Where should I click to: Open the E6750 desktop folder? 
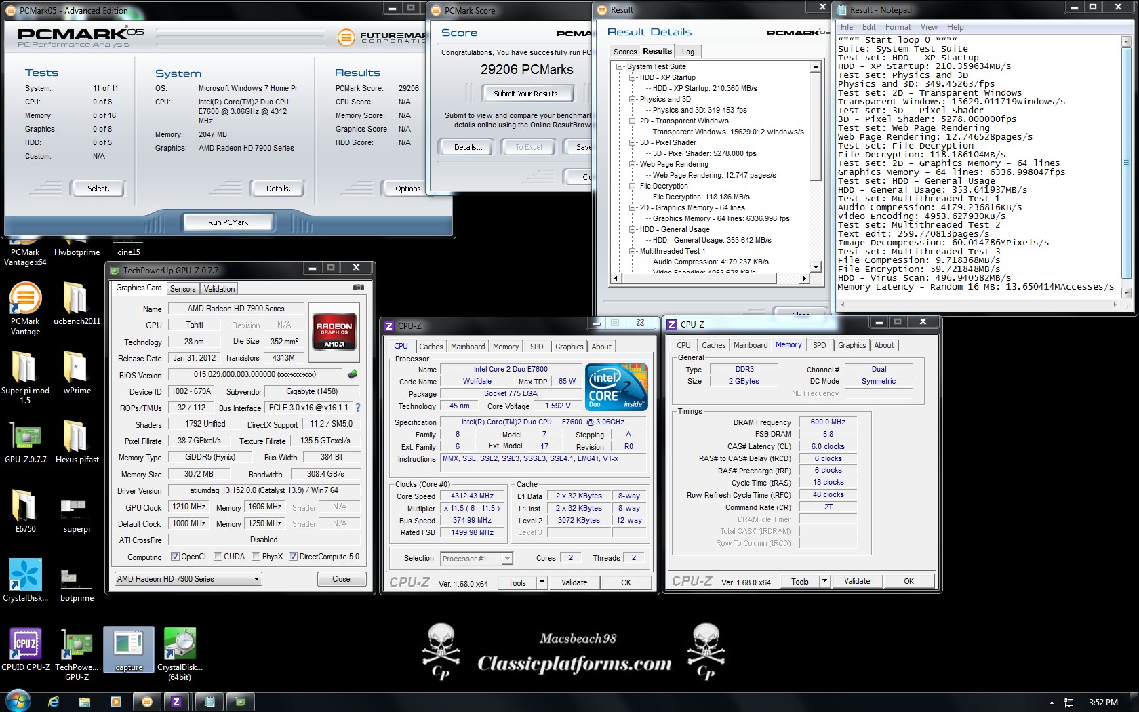point(25,511)
